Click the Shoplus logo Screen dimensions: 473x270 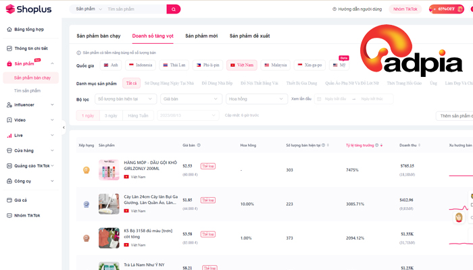click(28, 9)
